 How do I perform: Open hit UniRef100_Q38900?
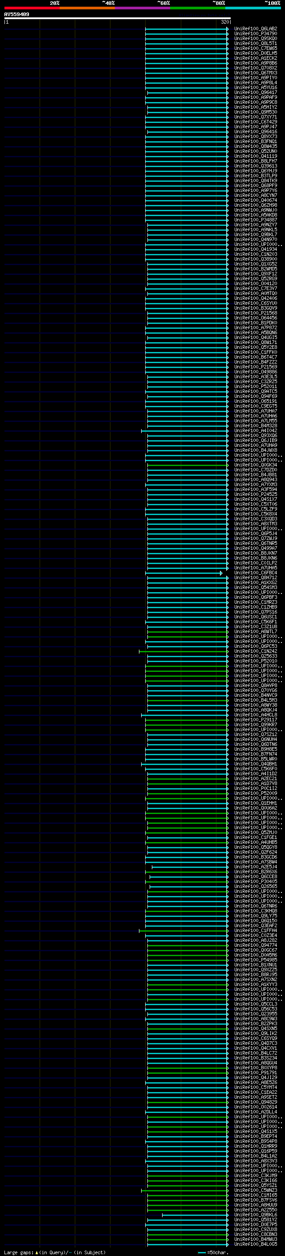click(256, 259)
